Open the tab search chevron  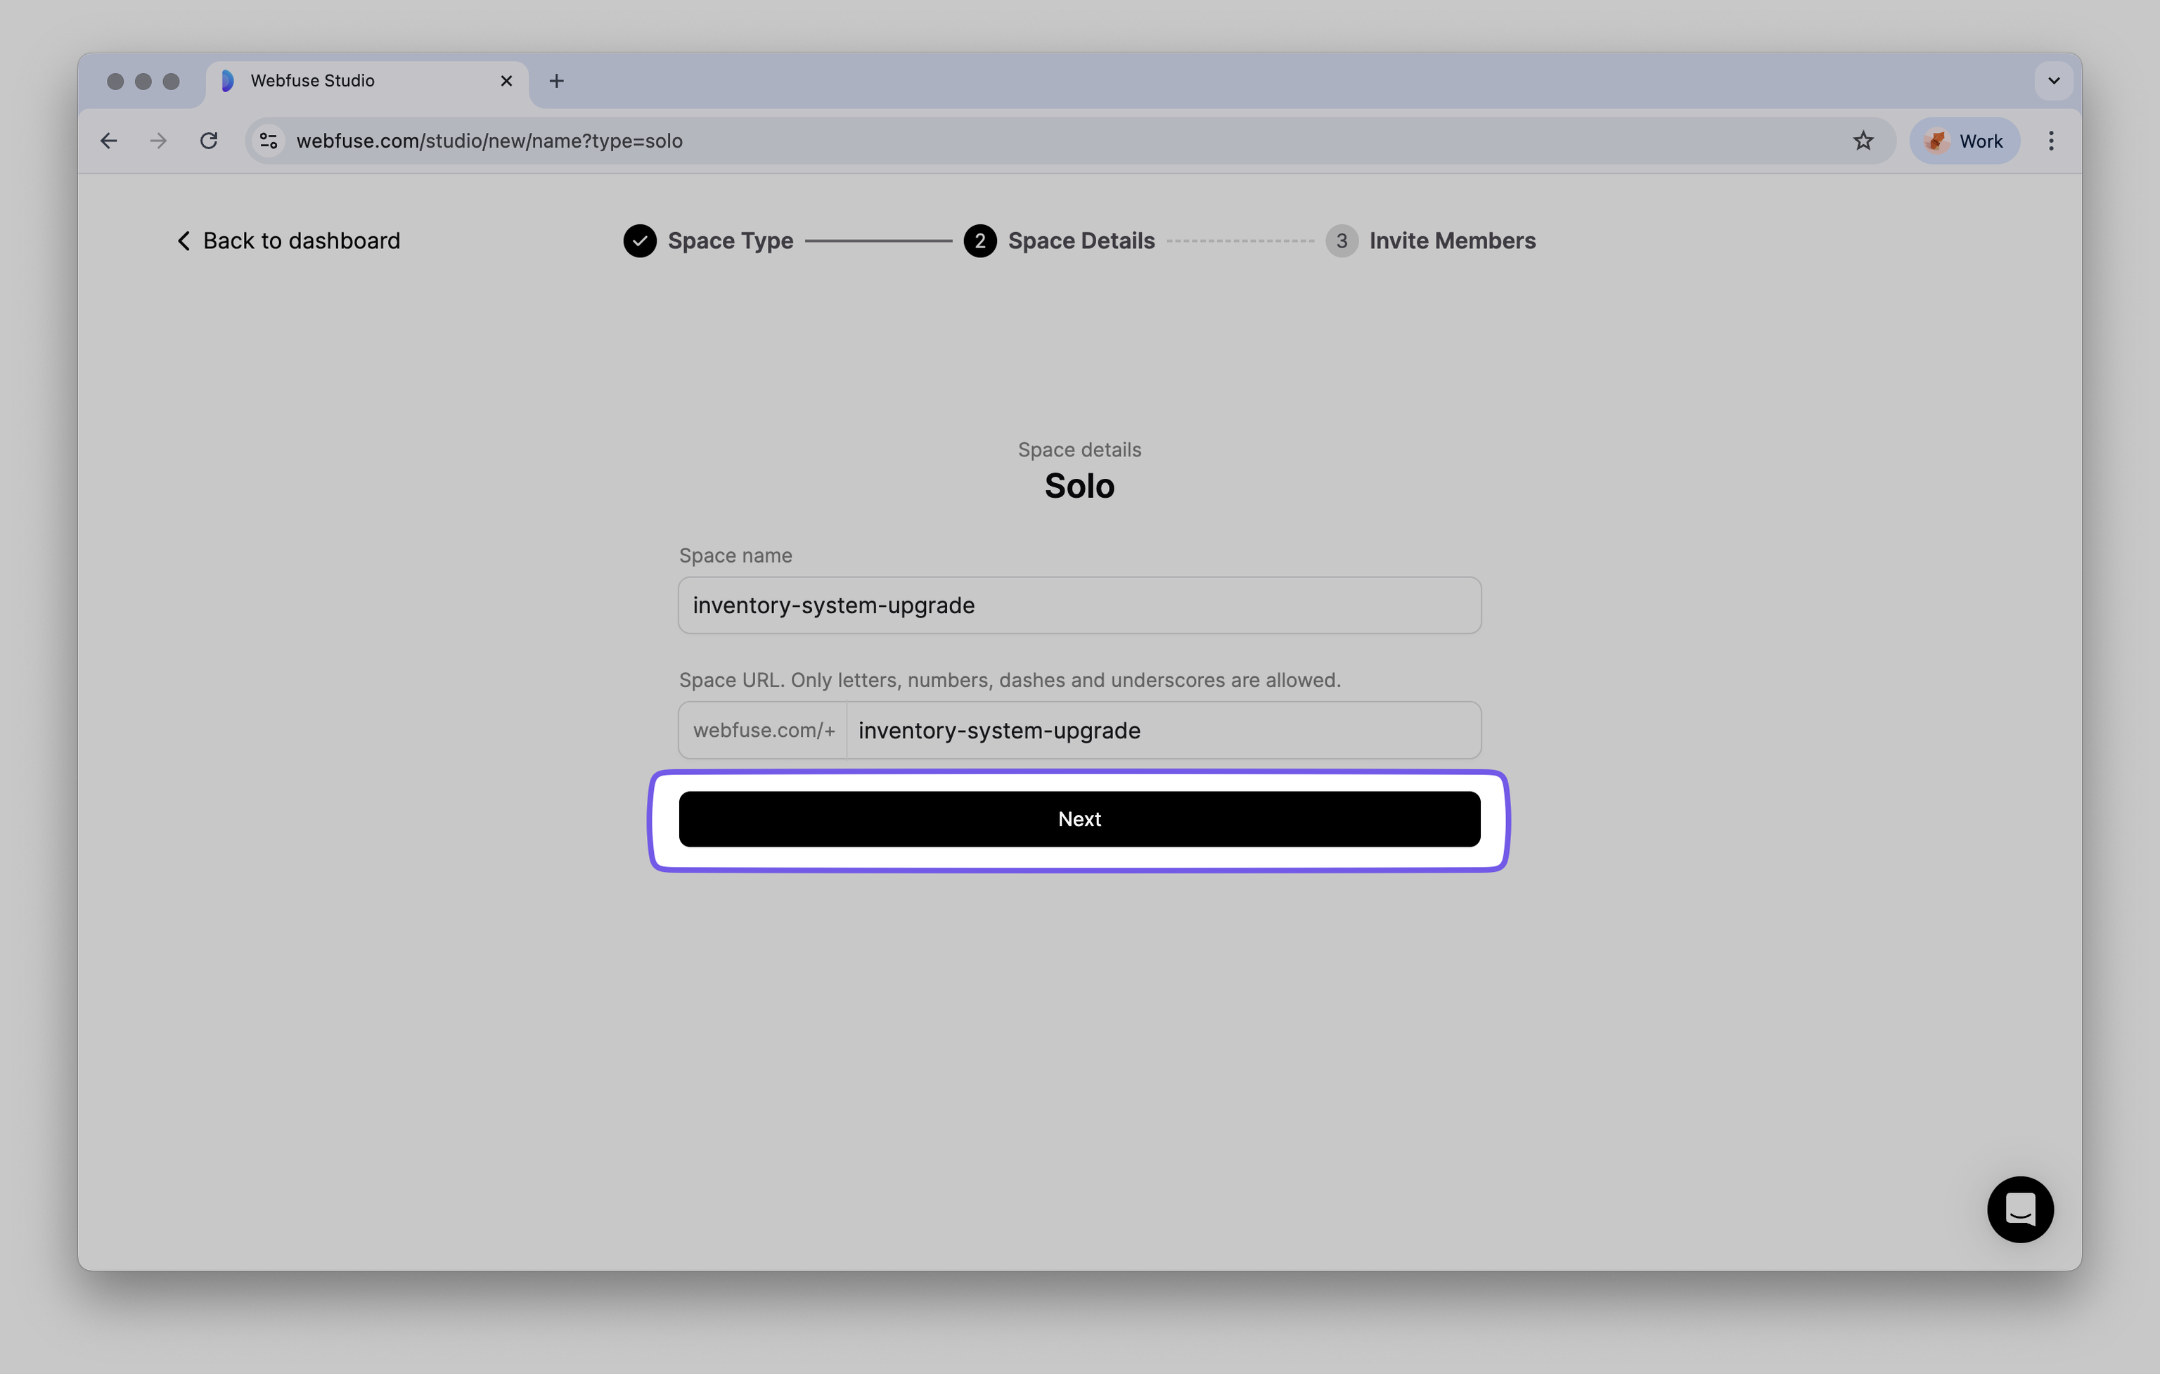pos(2052,81)
